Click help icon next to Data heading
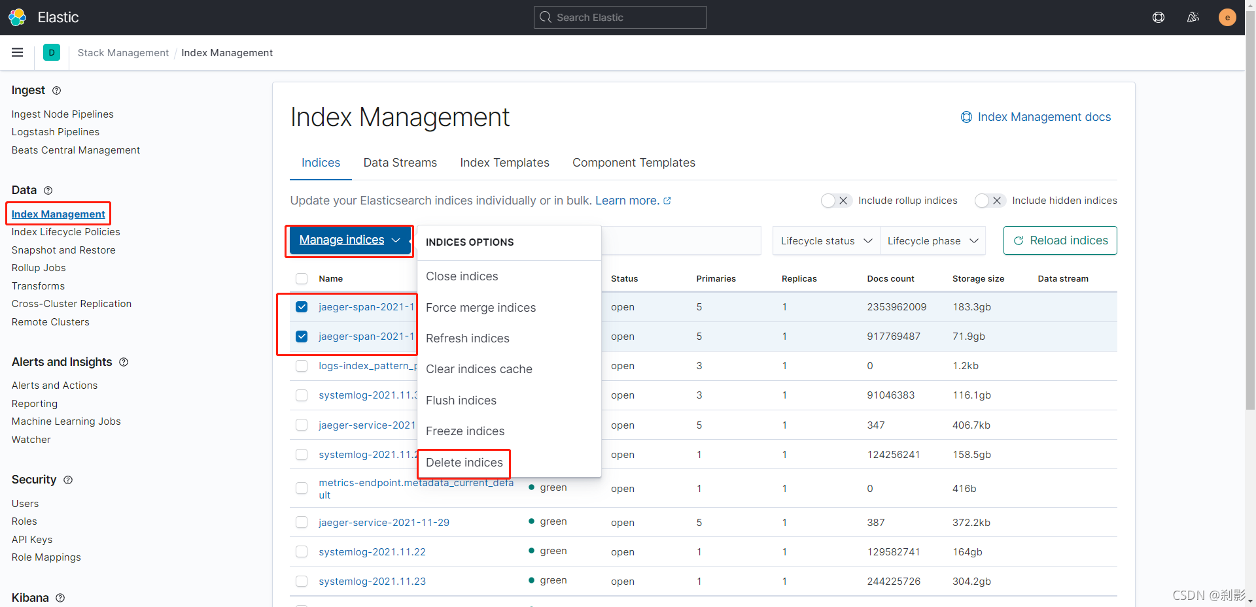 point(48,190)
